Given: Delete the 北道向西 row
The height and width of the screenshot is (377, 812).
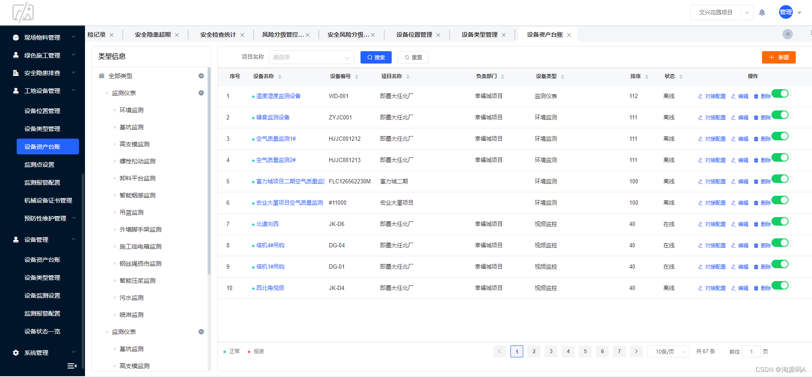Looking at the screenshot, I should (762, 224).
